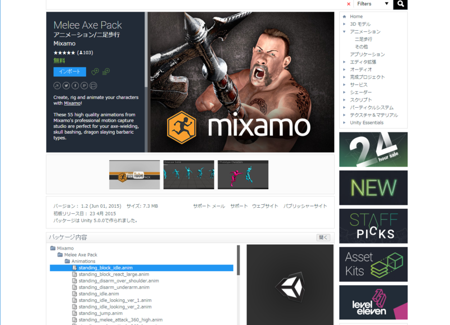Open the Prototype Characters screenshot thumbnail
450x325 pixels.
click(x=243, y=175)
